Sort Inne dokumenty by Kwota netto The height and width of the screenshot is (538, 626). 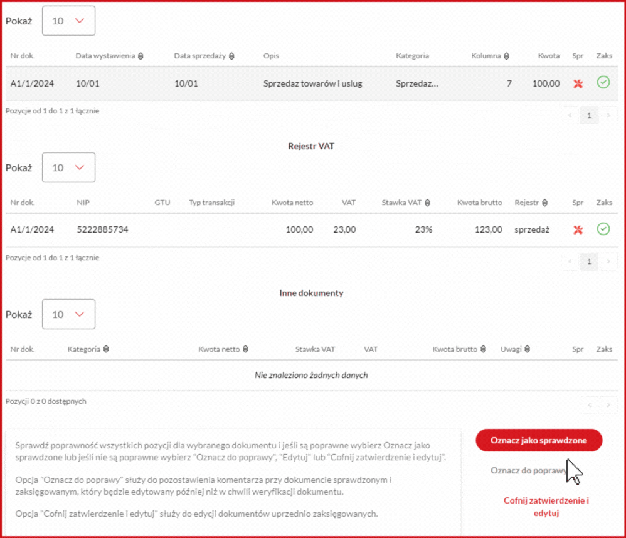tap(223, 349)
